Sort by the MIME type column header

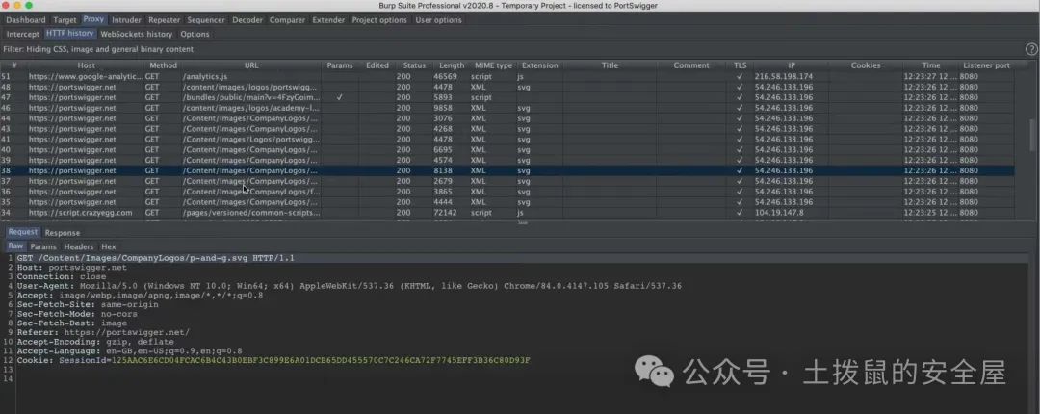coord(493,65)
